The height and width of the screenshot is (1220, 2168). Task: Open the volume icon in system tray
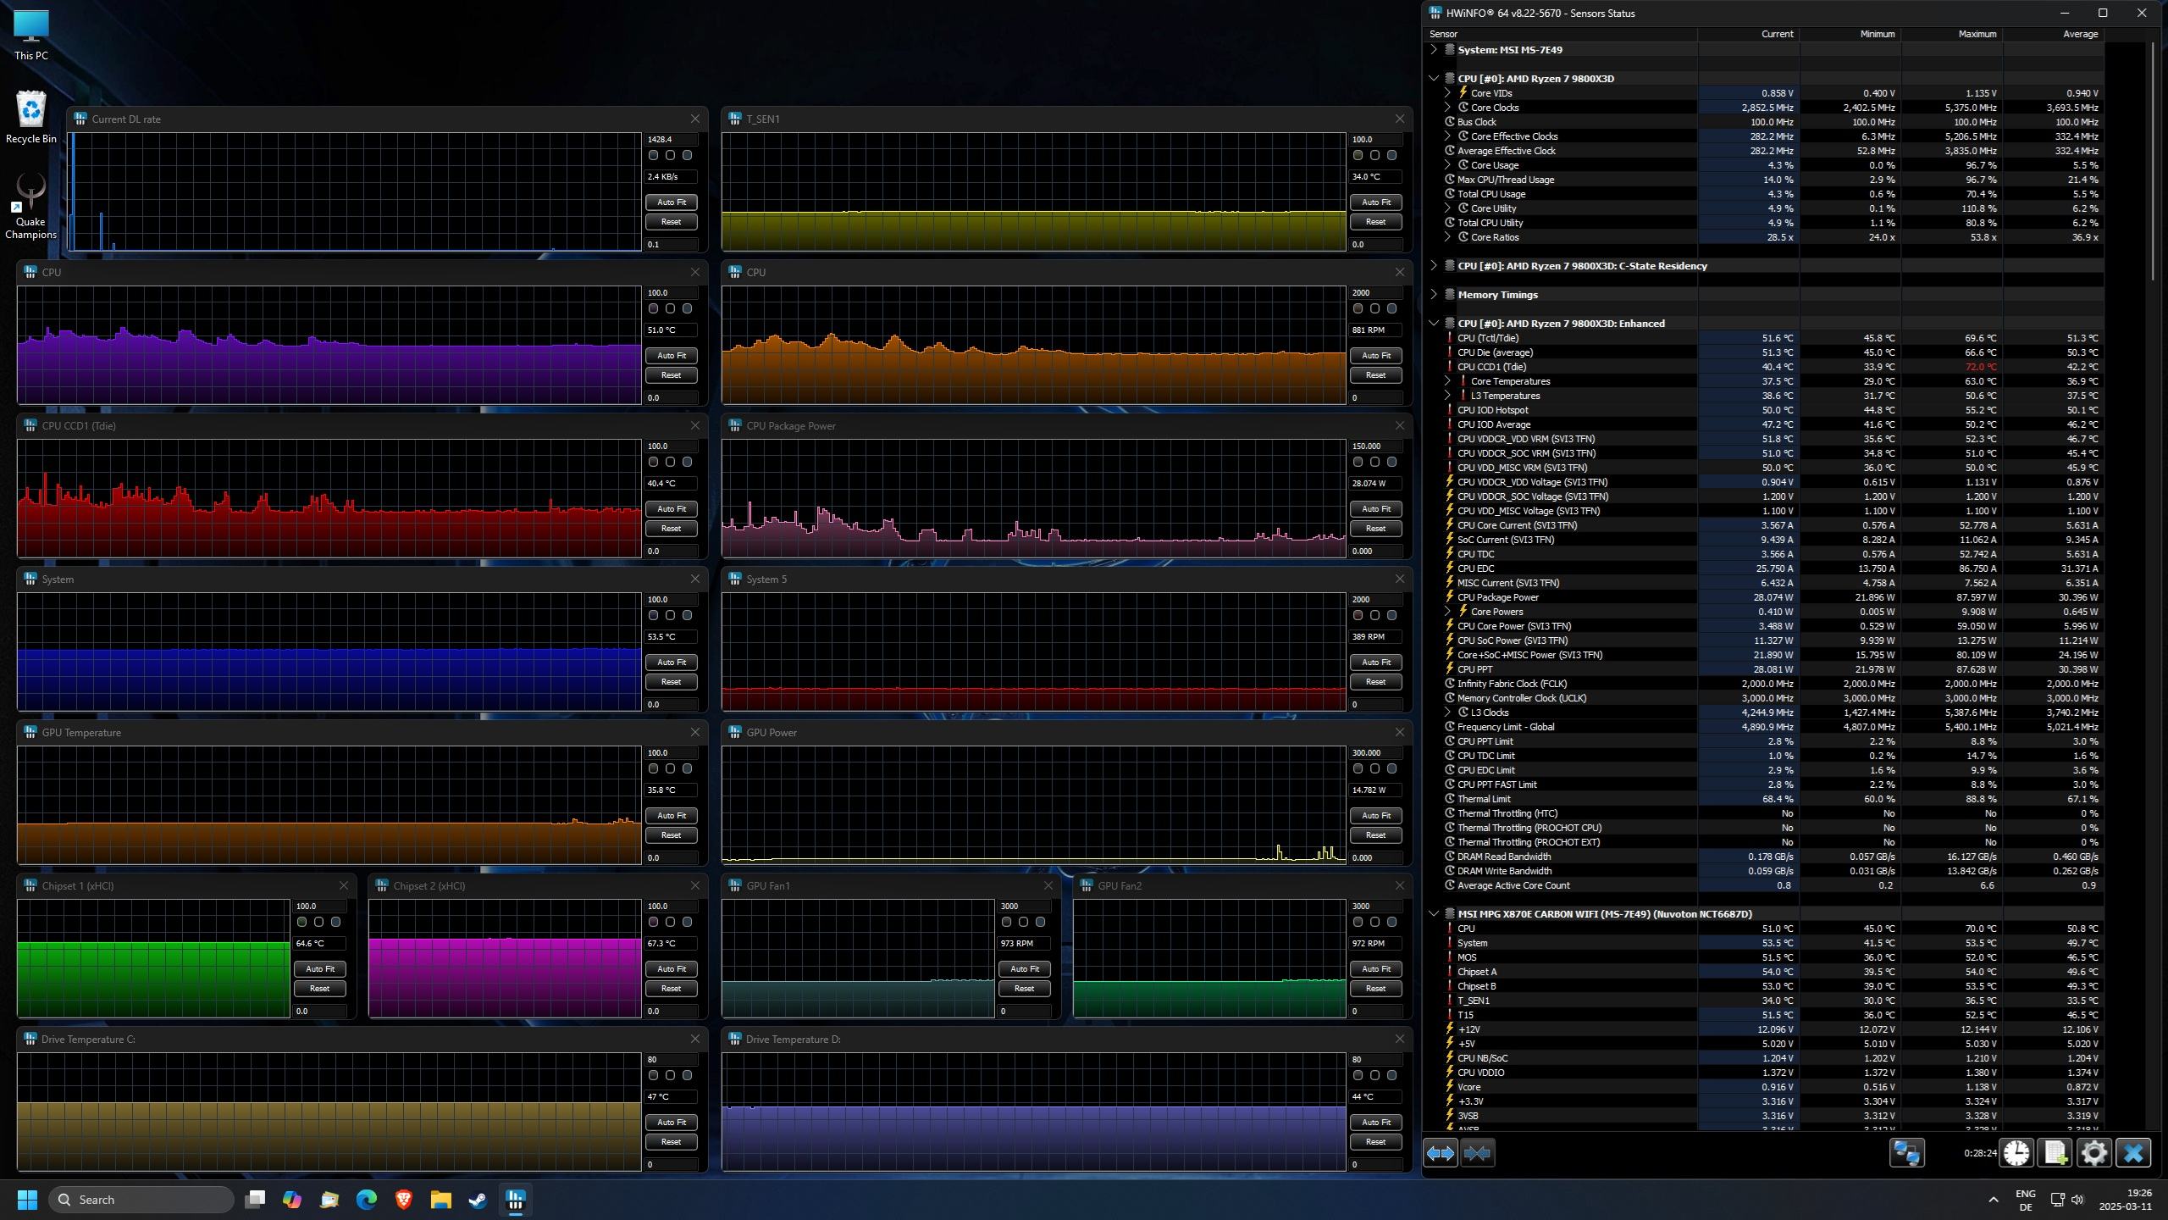2077,1200
